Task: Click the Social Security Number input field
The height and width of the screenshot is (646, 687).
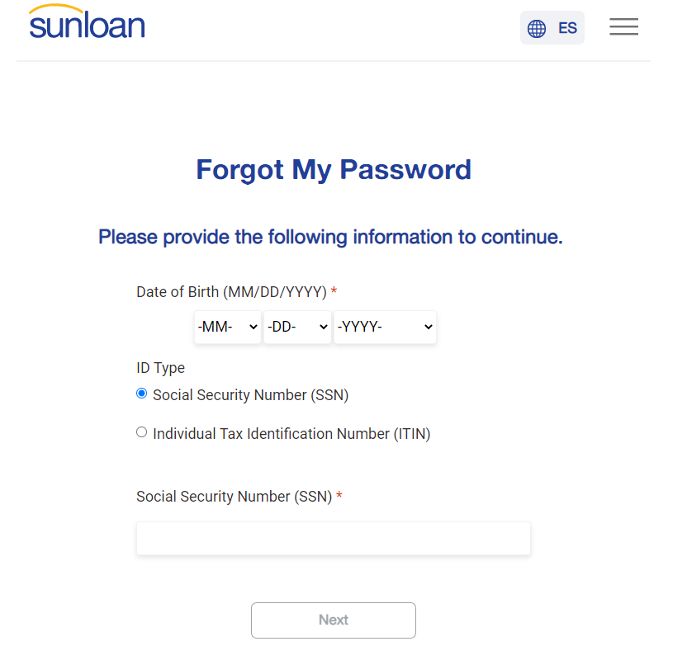Action: pyautogui.click(x=333, y=538)
